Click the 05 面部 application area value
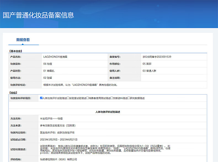Viewport: 218px width, 162px height. click(147, 64)
